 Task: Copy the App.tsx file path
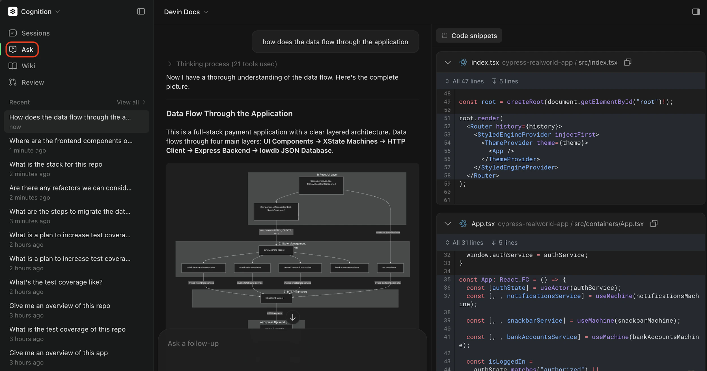[x=654, y=224]
